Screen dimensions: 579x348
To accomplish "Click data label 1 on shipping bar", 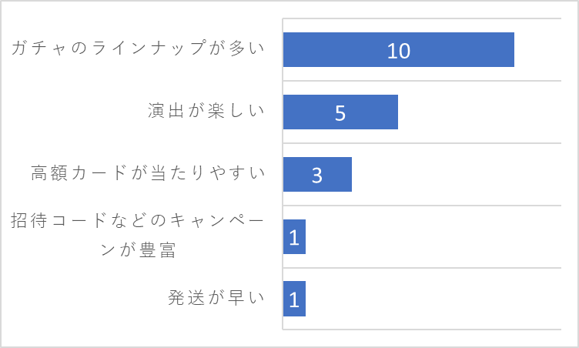I will pos(294,299).
